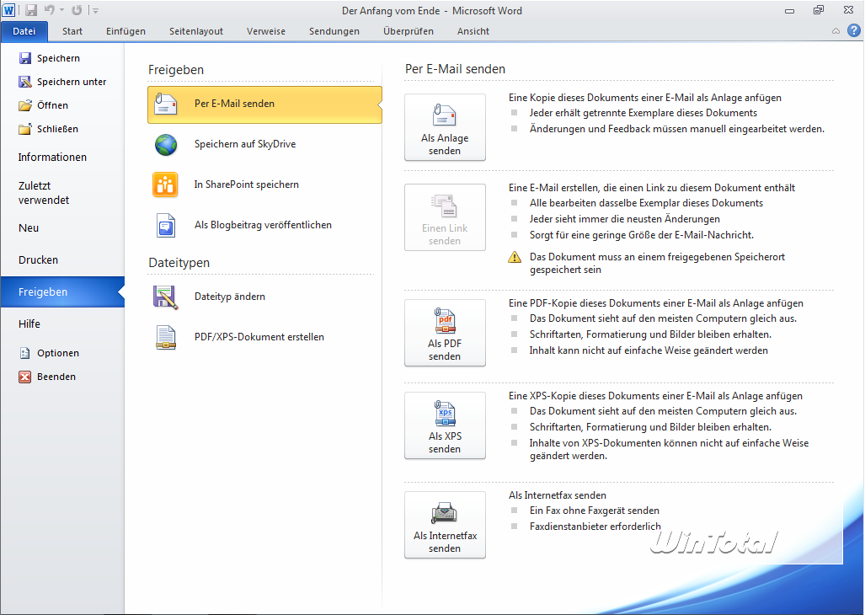Click the Als XPS senden button
865x615 pixels.
(x=445, y=425)
